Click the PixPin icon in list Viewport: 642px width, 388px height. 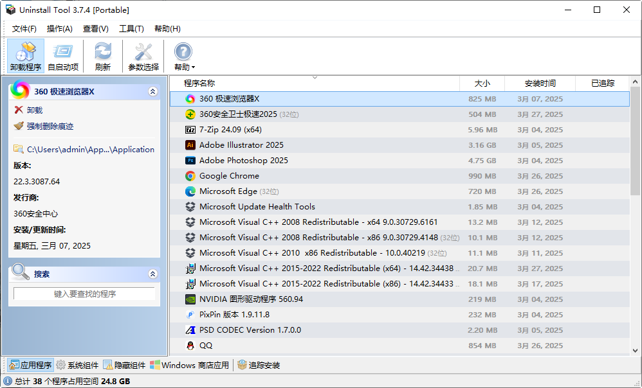click(190, 315)
